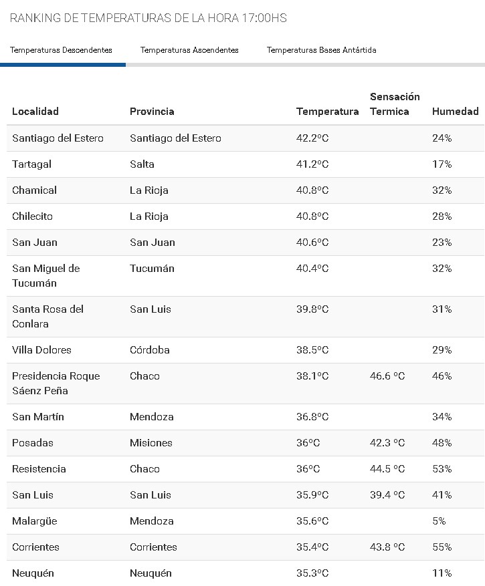Click the Humedad column header

[455, 112]
